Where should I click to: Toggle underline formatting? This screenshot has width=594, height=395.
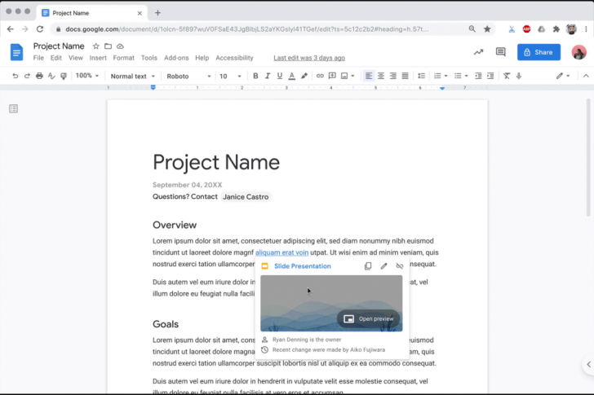pyautogui.click(x=280, y=76)
